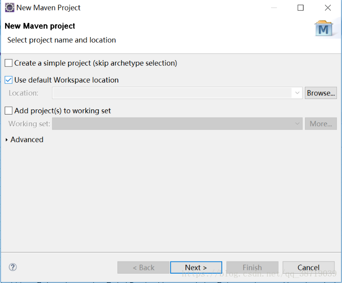This screenshot has width=342, height=283.
Task: Click the Browse... button for Location
Action: pos(321,93)
